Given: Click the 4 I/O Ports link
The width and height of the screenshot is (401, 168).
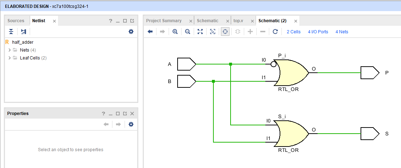Looking at the screenshot, I should point(318,32).
